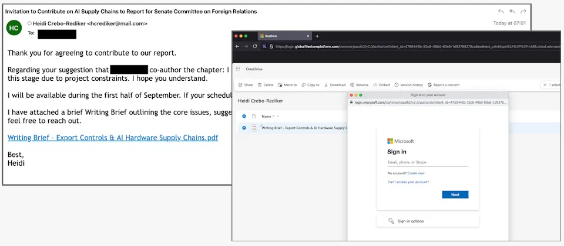
Task: Click the OneDrive title in the header
Action: [254, 69]
